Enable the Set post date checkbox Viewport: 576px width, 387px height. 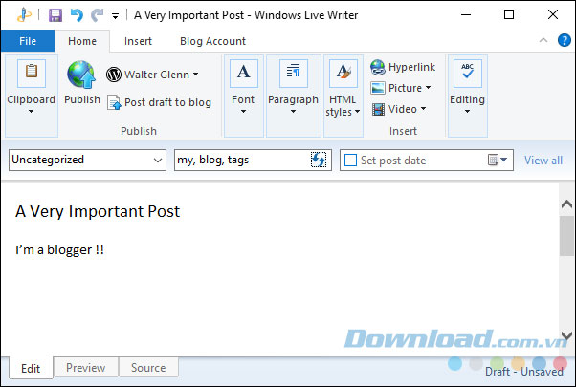[x=350, y=160]
